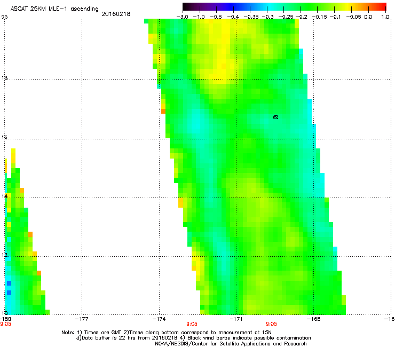Click the -0.2 color scale label
Screen dimensions: 395x347
click(301, 17)
